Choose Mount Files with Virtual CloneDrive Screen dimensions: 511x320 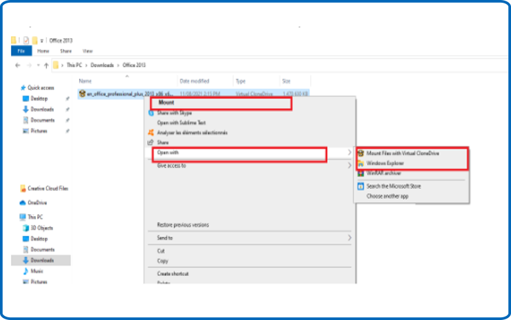(x=403, y=154)
